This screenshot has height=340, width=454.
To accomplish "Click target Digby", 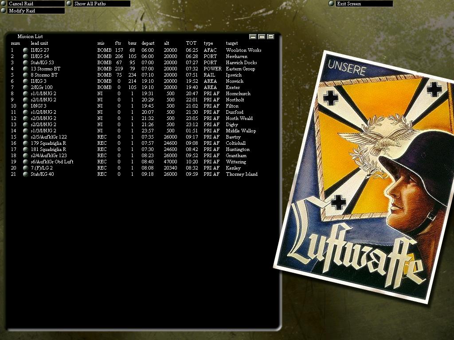I will click(232, 124).
